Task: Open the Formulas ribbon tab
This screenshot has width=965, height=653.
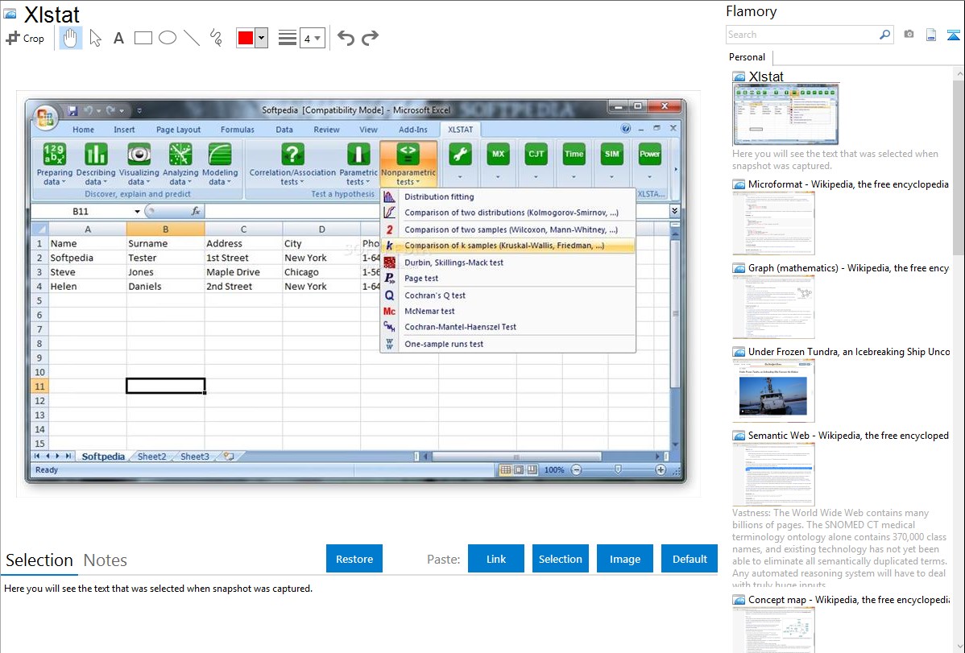Action: 238,130
